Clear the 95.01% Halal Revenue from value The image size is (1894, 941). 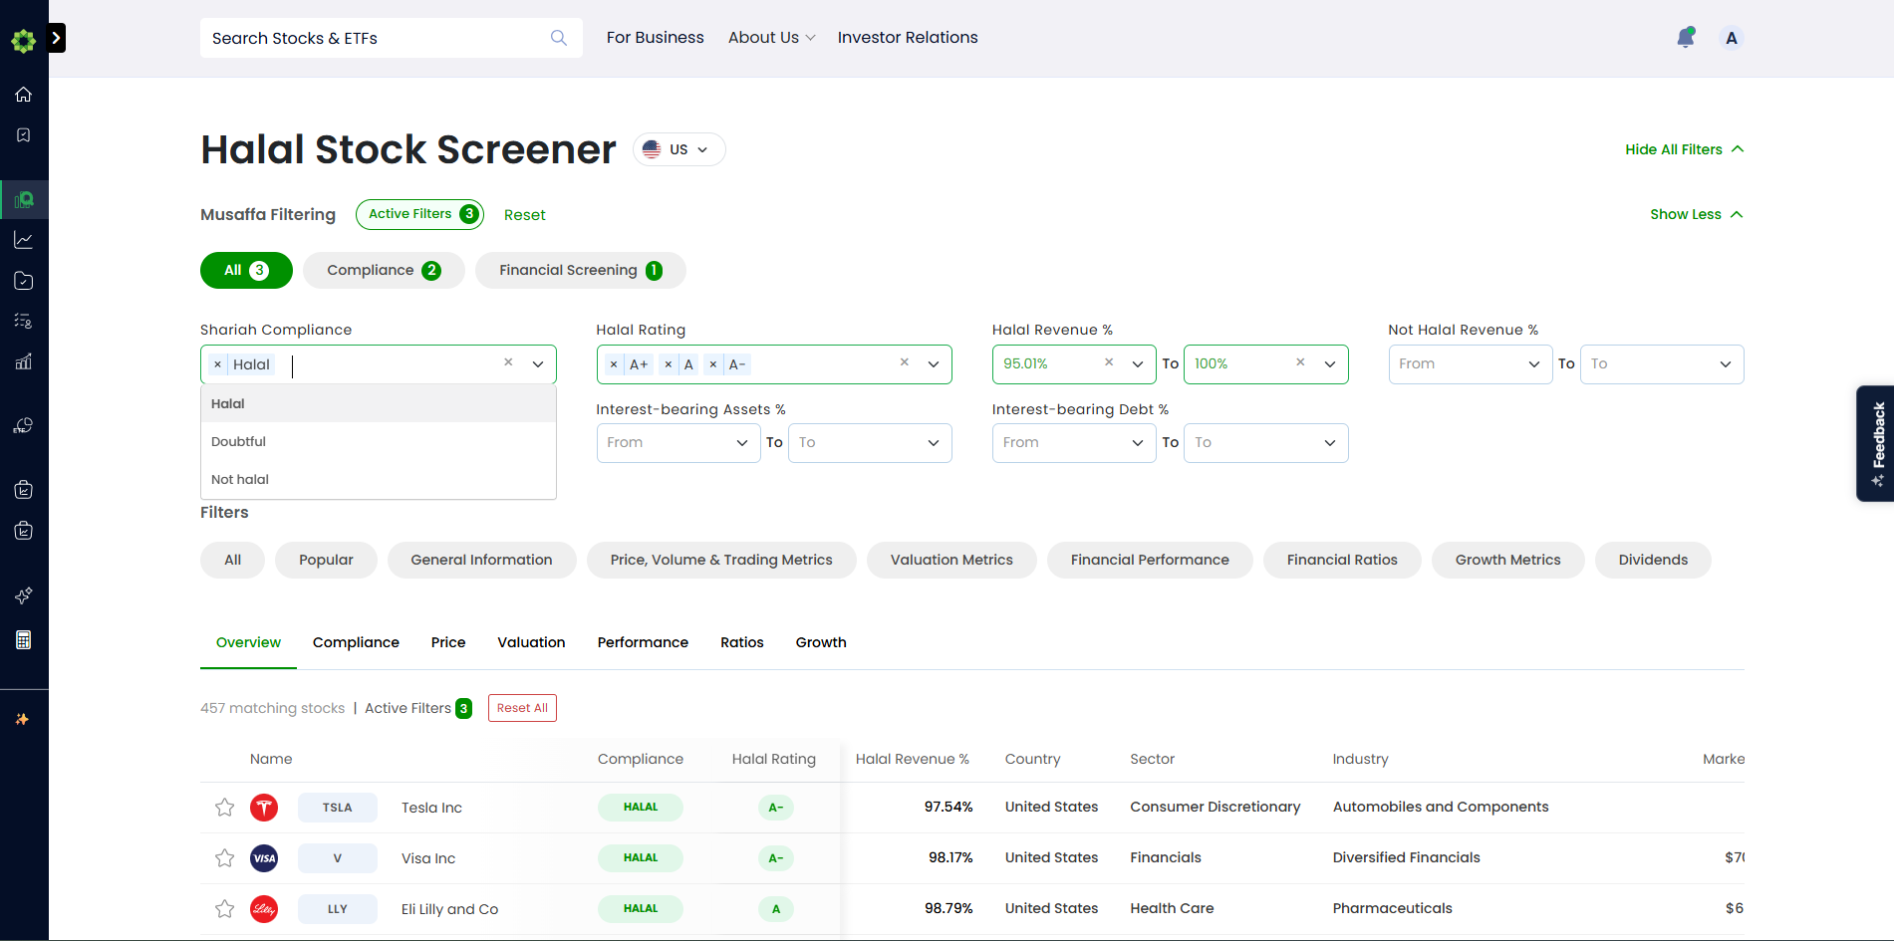(1109, 362)
